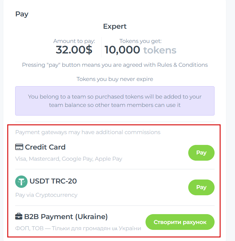235x241 pixels.
Task: Click the briefcase icon for B2B Payment
Action: point(19,217)
